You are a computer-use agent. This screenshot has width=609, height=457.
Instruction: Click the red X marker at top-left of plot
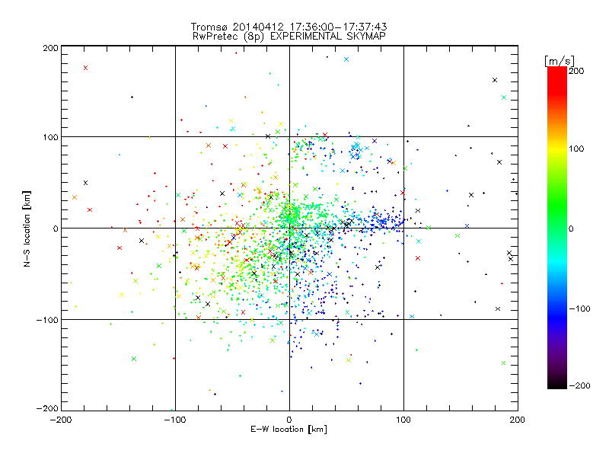[85, 68]
